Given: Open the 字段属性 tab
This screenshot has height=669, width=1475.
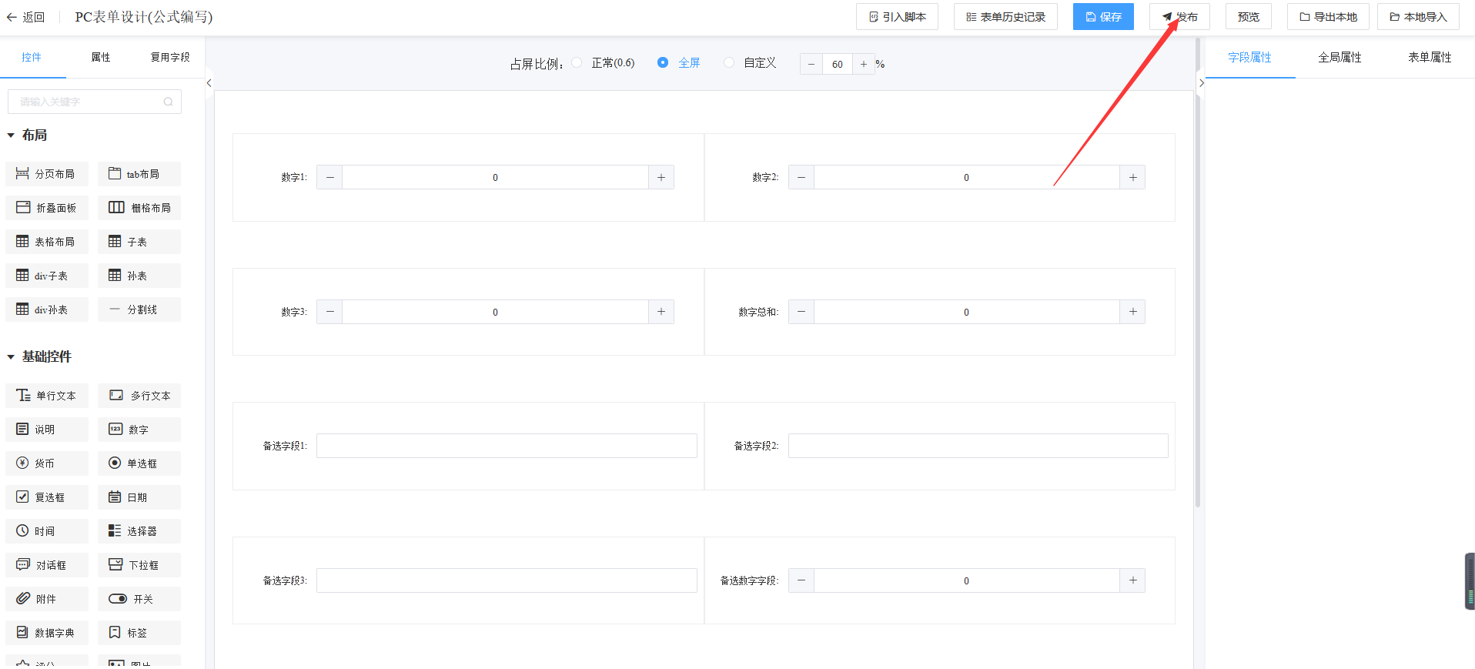Looking at the screenshot, I should coord(1249,57).
